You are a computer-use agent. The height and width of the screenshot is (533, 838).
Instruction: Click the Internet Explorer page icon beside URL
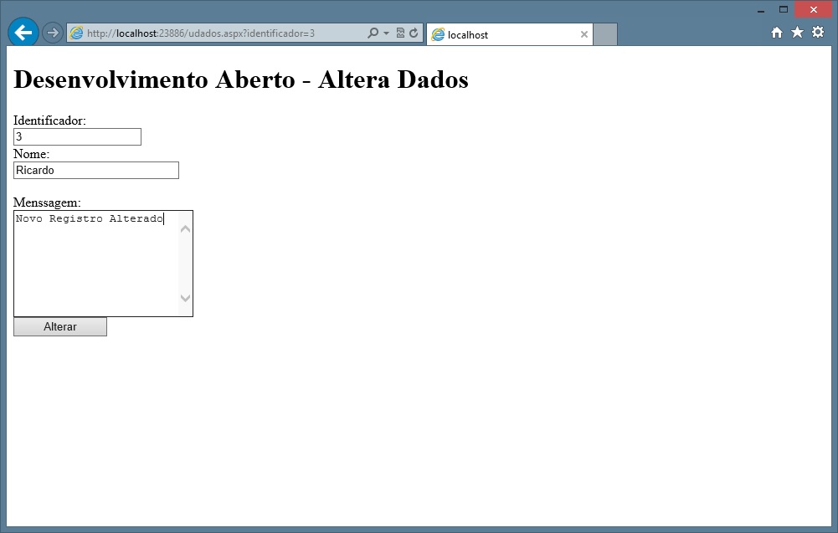[77, 33]
